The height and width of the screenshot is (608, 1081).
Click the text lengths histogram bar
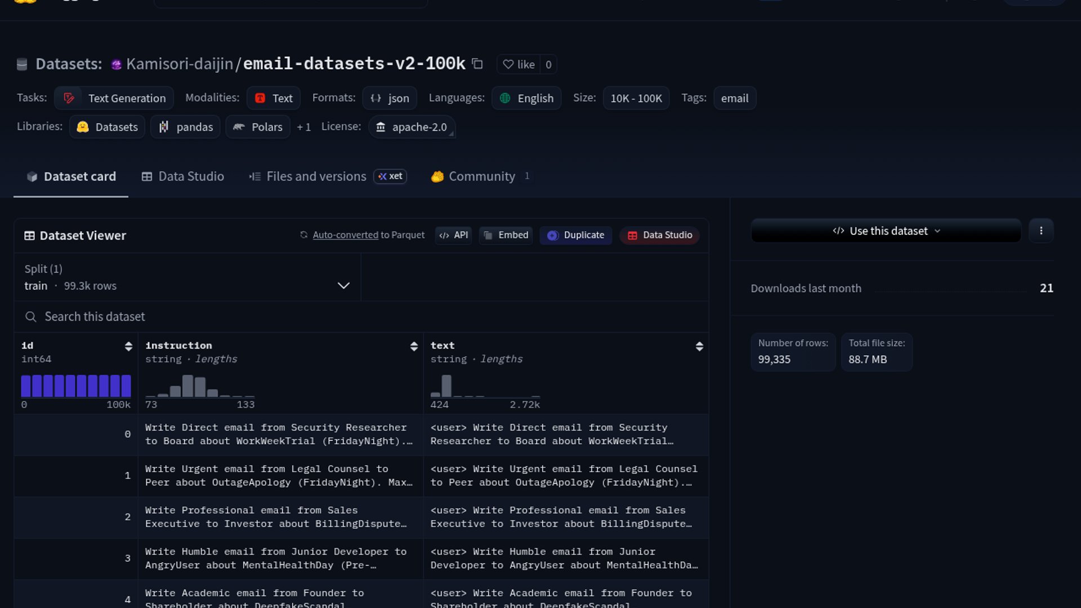click(446, 386)
